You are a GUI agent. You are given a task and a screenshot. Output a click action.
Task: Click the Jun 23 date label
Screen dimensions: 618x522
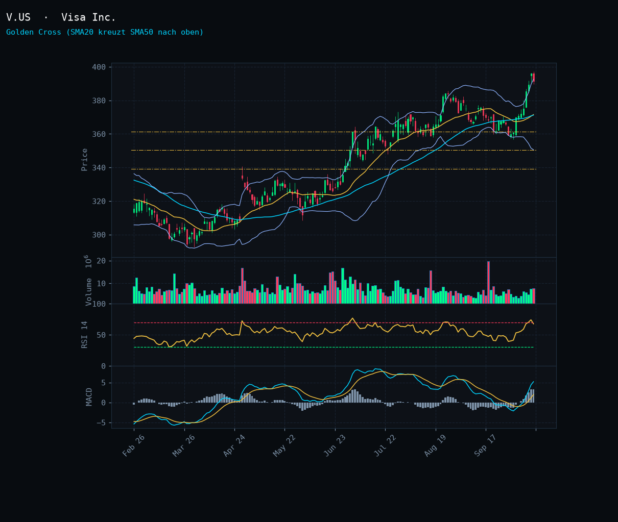335,445
